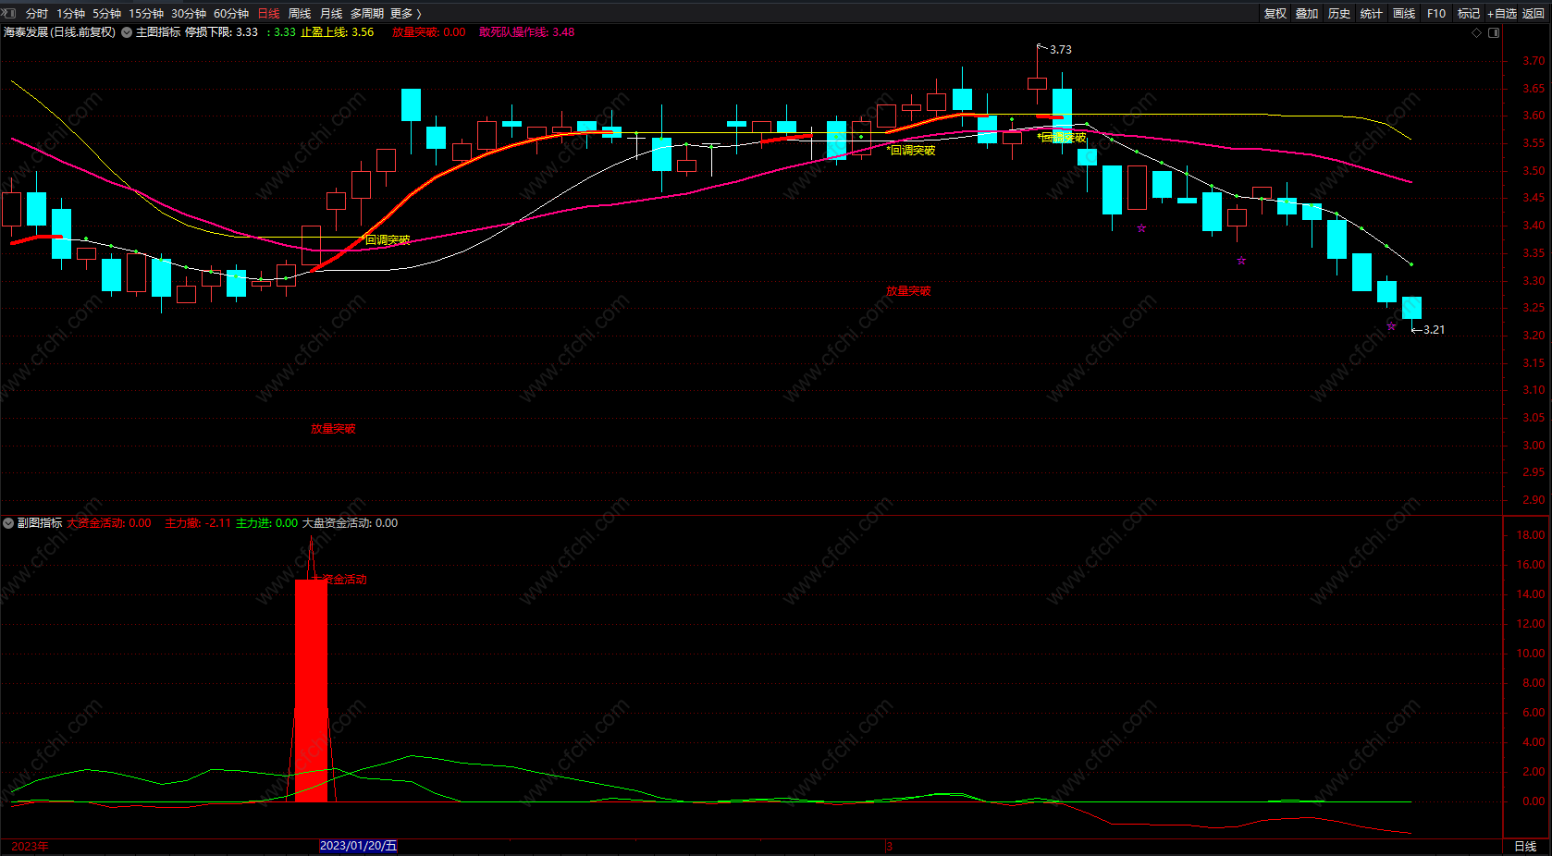Click the diamond icon at chart top-right
Viewport: 1552px width, 856px height.
[x=1476, y=32]
